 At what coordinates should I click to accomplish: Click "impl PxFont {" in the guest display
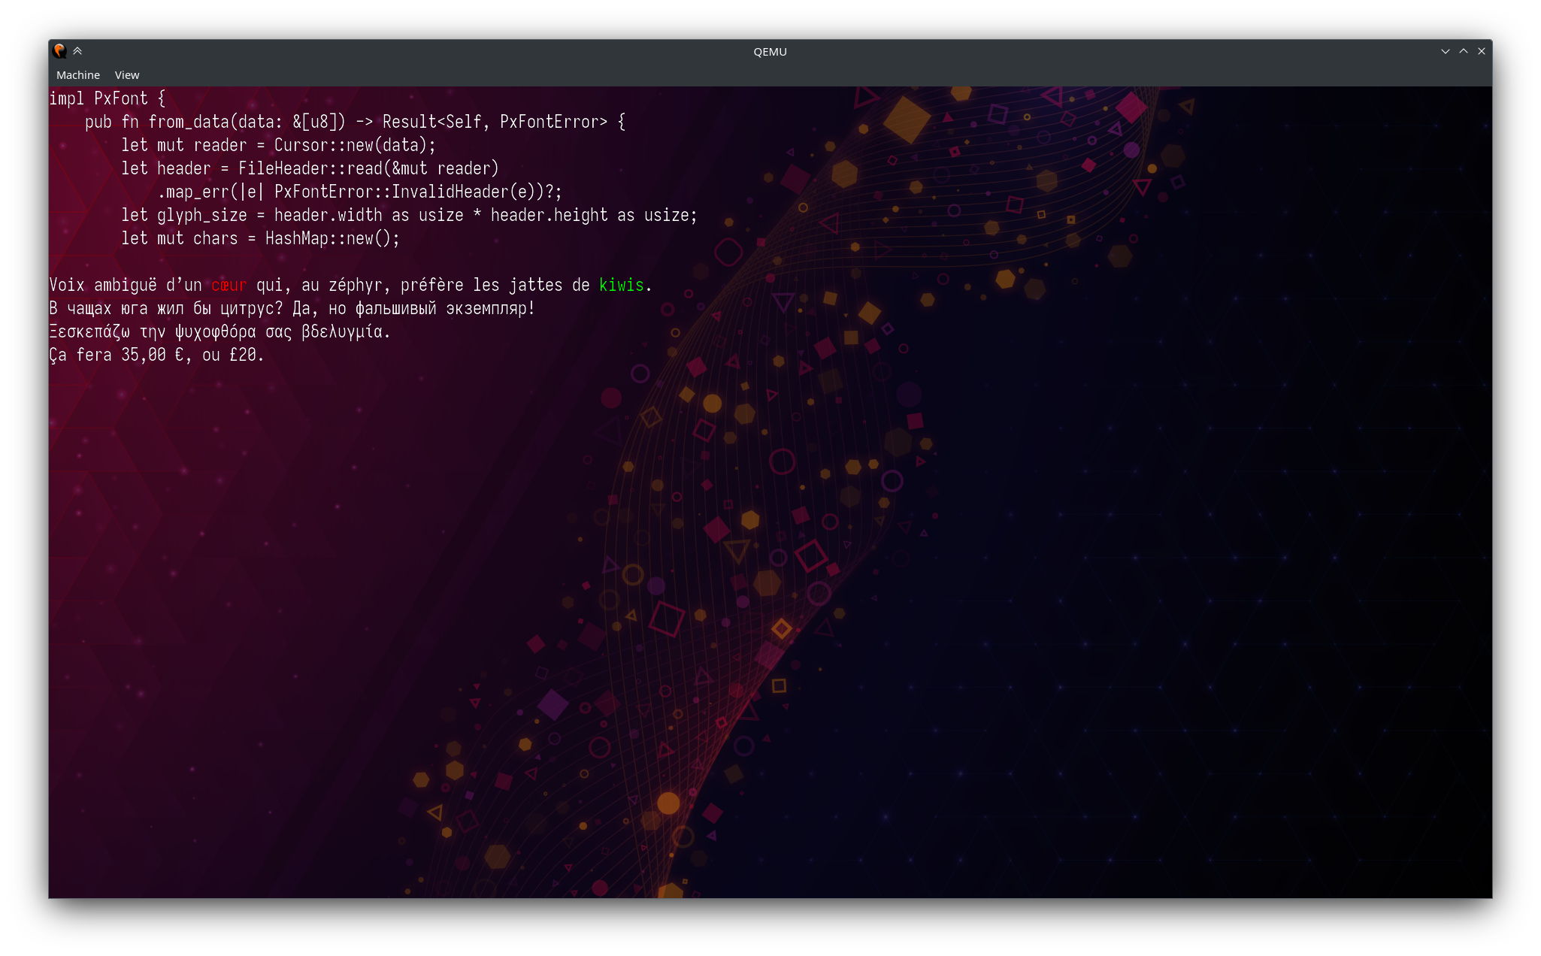pos(107,98)
